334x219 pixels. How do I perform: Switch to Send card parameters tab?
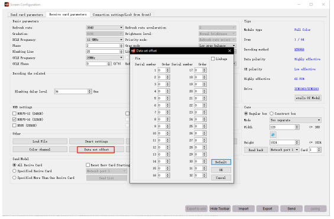[27, 15]
